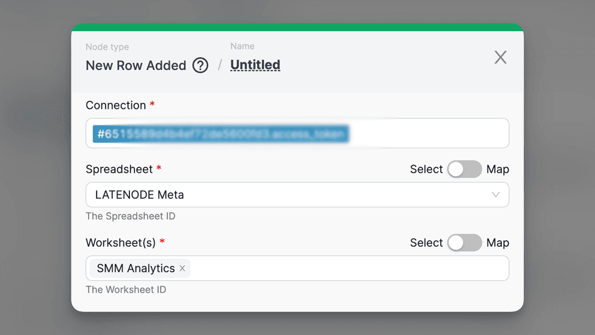
Task: Open the LATENODE Meta spreadsheet selector
Action: click(x=288, y=195)
